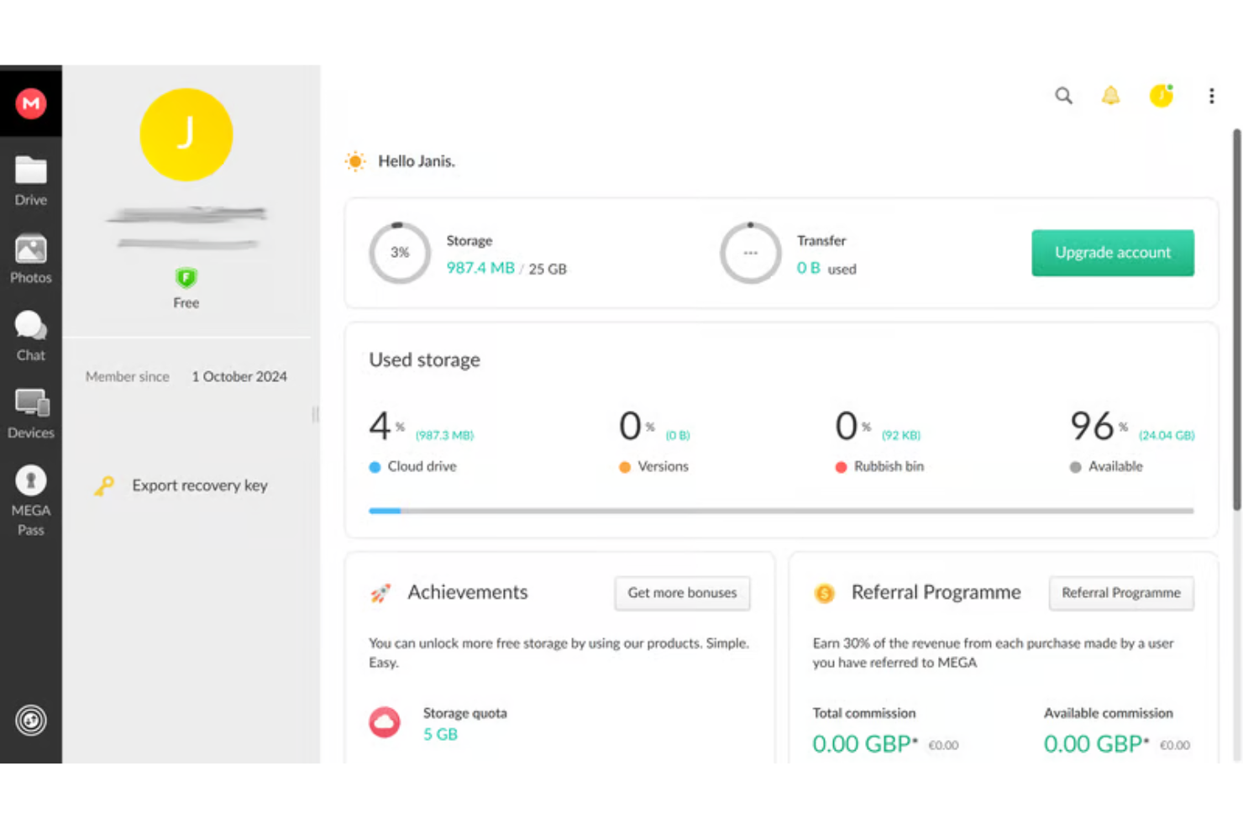
Task: Click the Export recovery key option
Action: (x=199, y=485)
